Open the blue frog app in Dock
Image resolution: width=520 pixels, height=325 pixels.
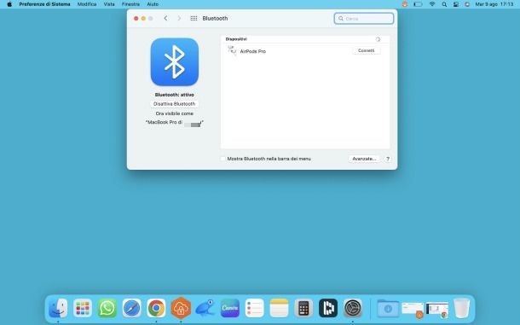click(205, 308)
